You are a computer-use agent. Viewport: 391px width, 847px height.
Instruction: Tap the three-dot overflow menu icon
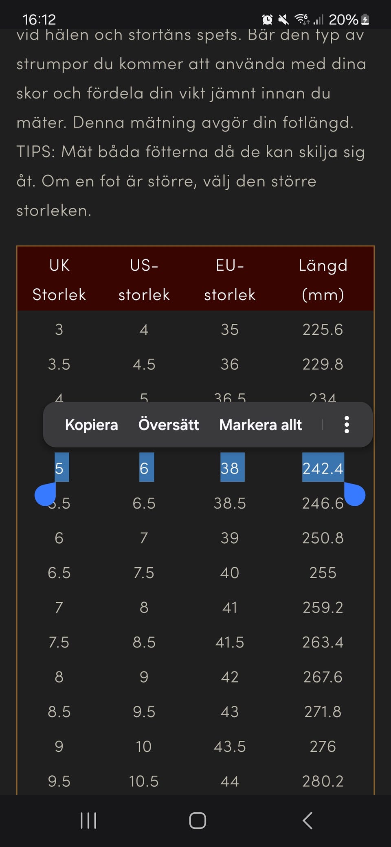pos(347,425)
